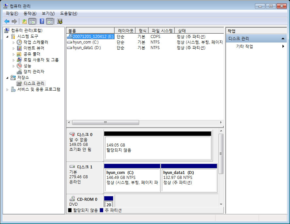
Task: Select the hyun_data1 (D:) partition block
Action: pyautogui.click(x=189, y=180)
